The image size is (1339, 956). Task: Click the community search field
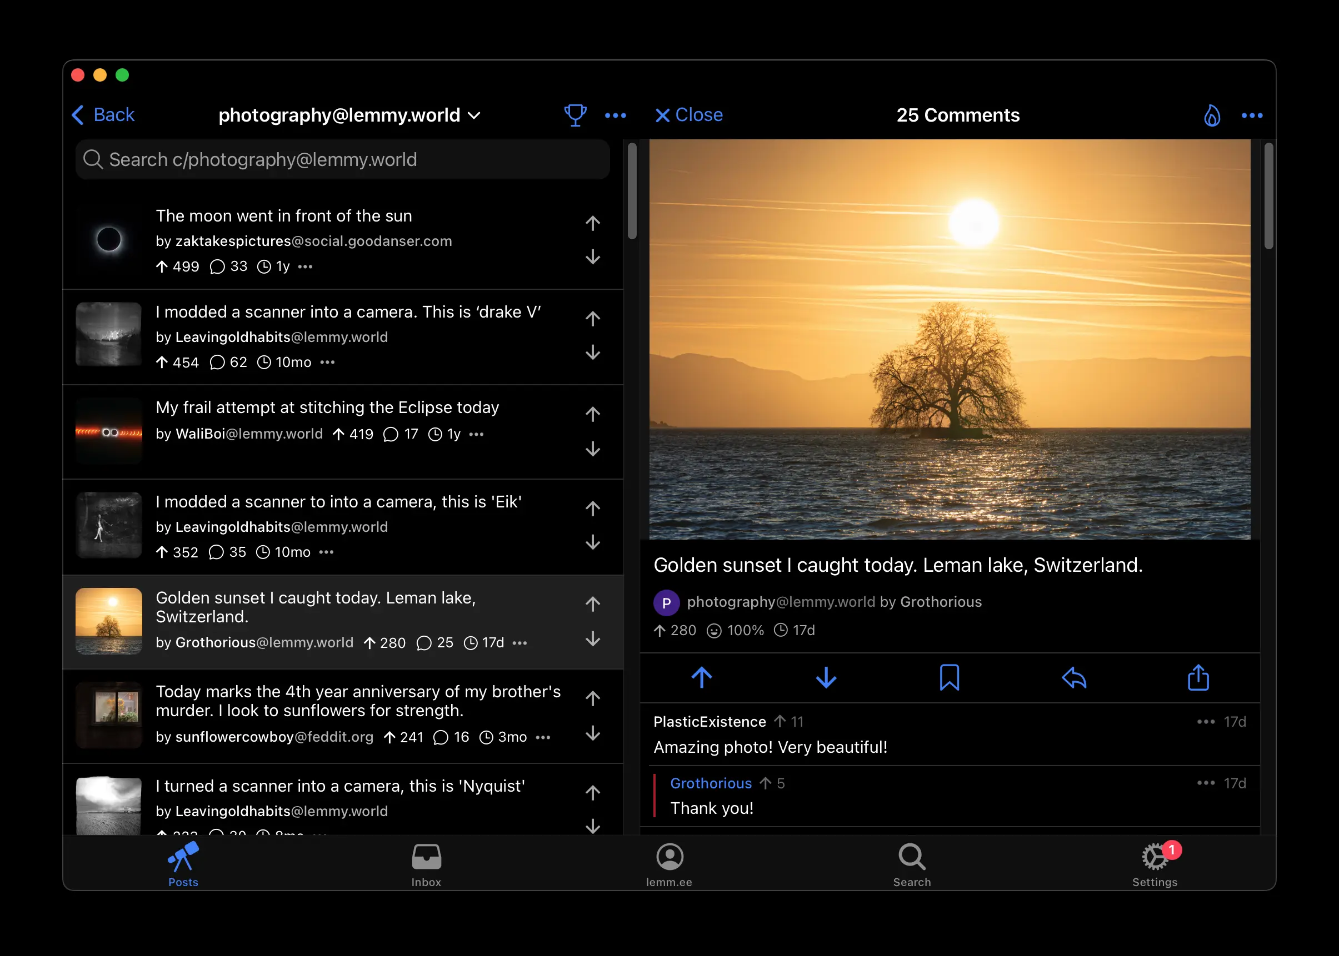(342, 159)
